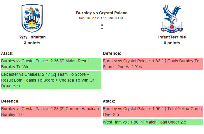This screenshot has height=134, width=204.
Task: Click the 3 points score label
Action: [x=32, y=43]
